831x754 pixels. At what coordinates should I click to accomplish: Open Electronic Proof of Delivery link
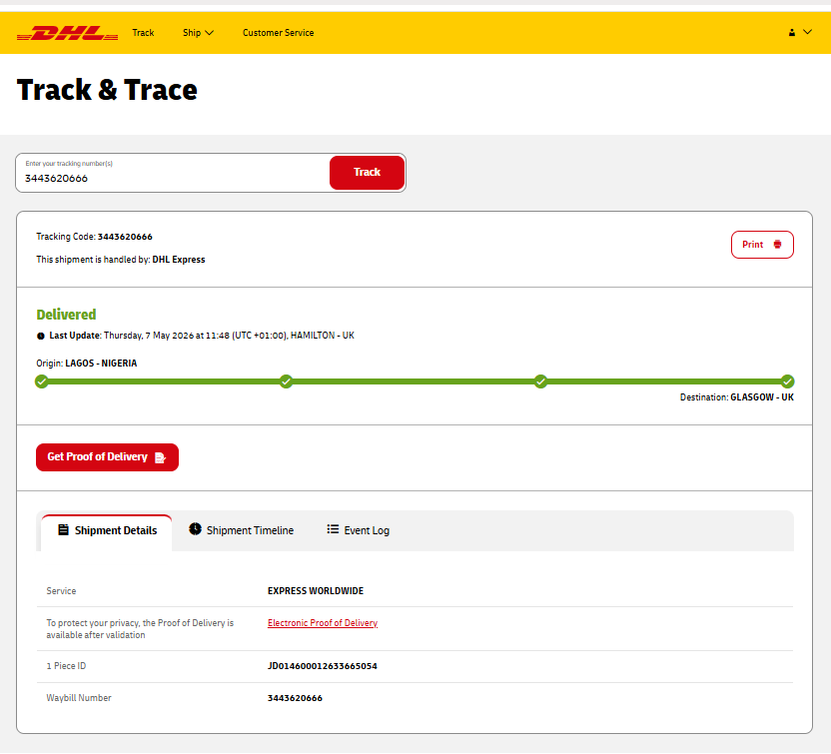(x=323, y=623)
